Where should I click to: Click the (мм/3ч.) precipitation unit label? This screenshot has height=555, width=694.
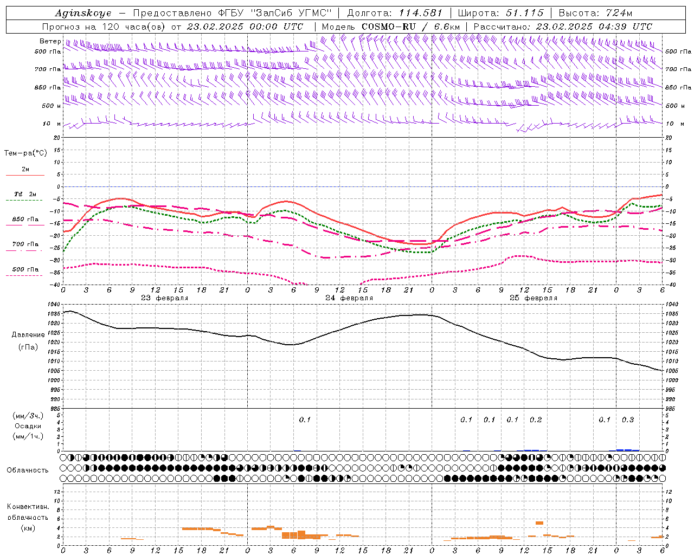pos(28,416)
